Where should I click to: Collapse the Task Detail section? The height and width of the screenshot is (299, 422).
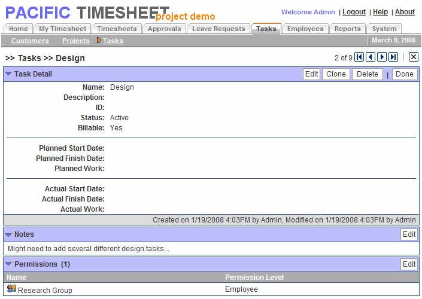tap(8, 74)
